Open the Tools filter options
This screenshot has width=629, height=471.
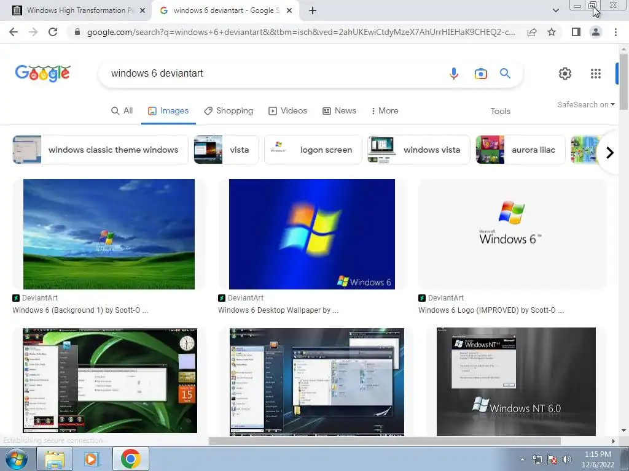click(500, 112)
